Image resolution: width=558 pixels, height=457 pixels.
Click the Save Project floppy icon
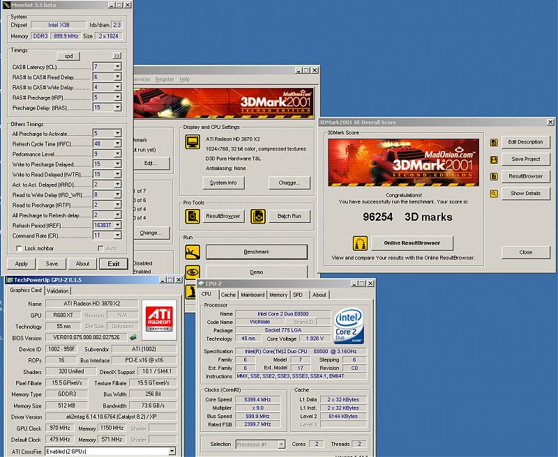494,160
